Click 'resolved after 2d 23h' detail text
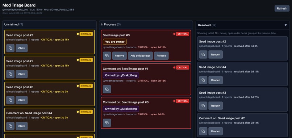The height and width of the screenshot is (138, 292). [247, 97]
